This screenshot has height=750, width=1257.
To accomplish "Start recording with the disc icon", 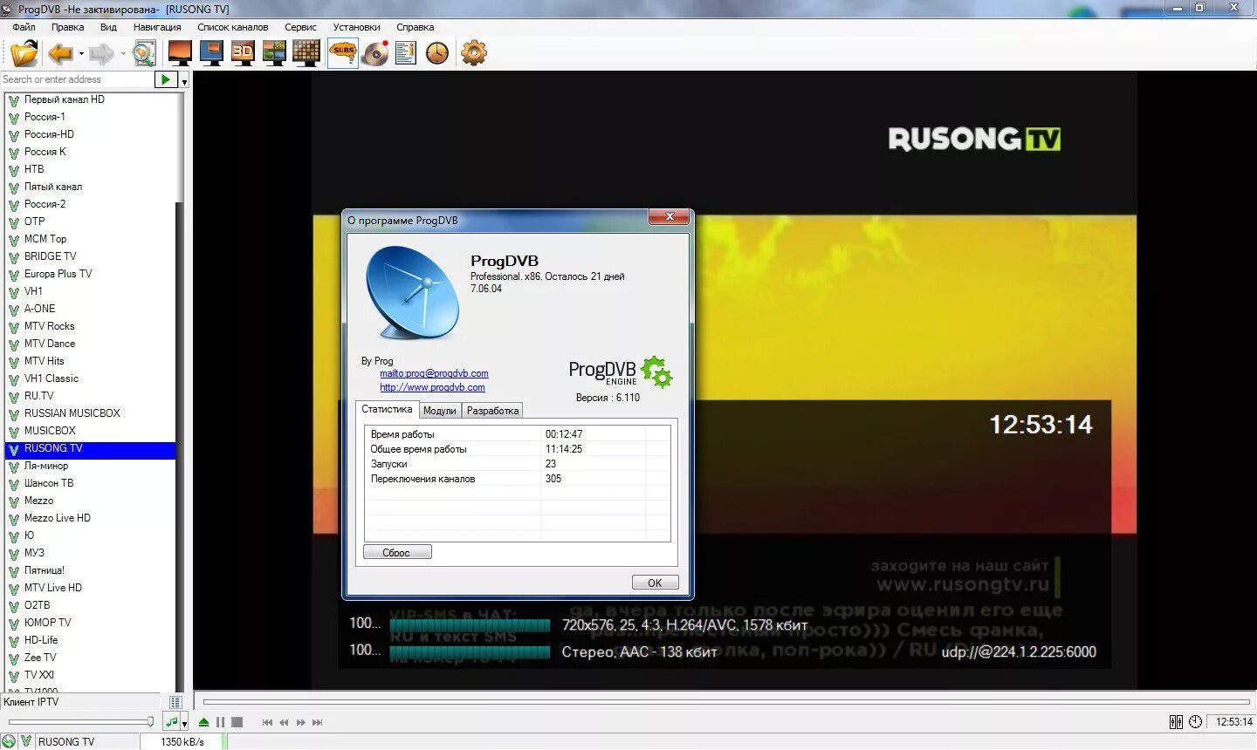I will (x=375, y=53).
